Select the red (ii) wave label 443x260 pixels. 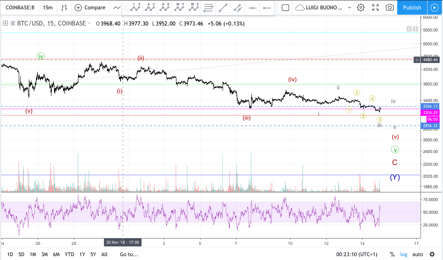click(x=141, y=58)
